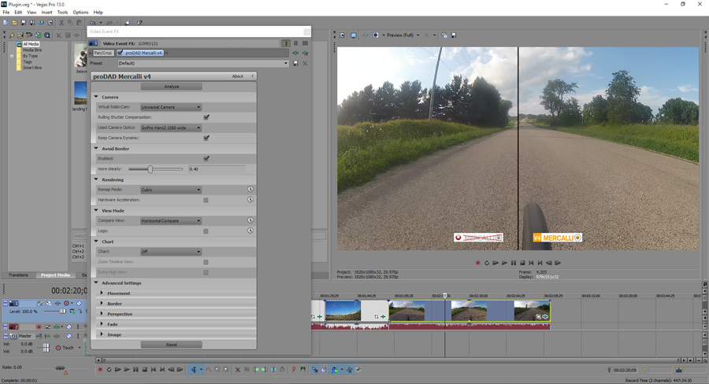Click Import Media icon in Project Media toolbar

(x=20, y=35)
